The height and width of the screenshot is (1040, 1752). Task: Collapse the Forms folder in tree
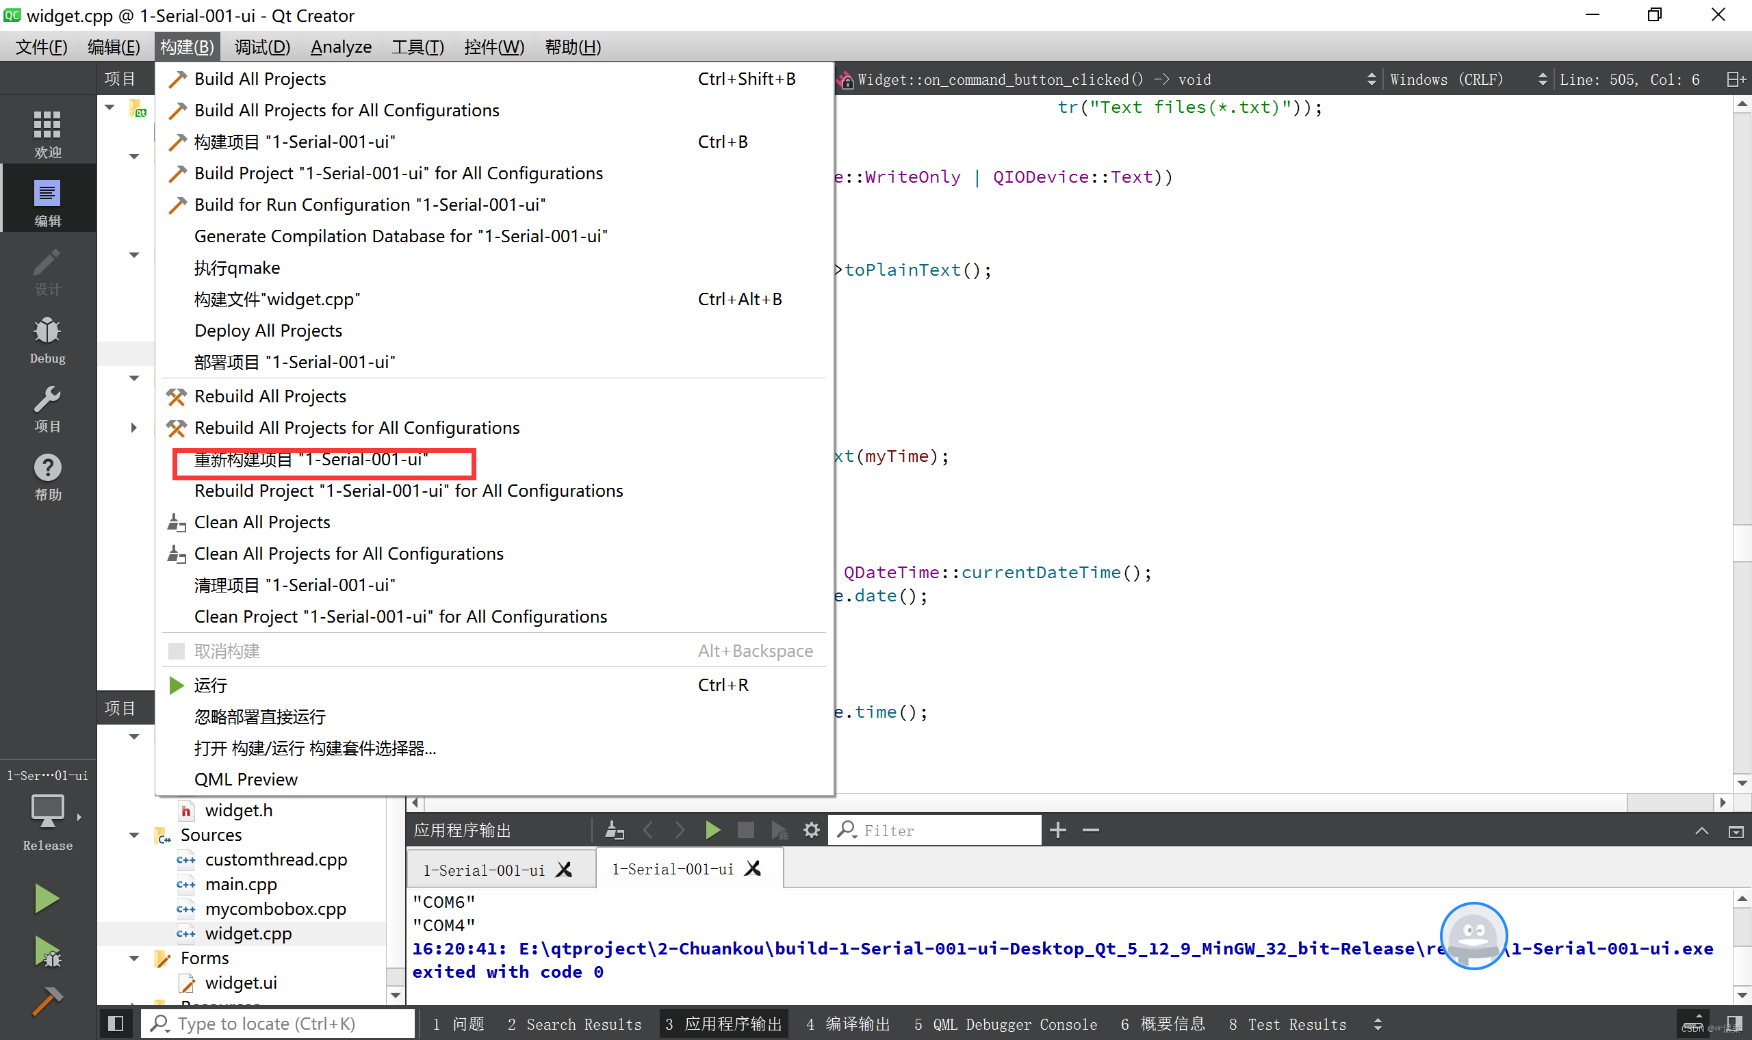click(x=134, y=959)
